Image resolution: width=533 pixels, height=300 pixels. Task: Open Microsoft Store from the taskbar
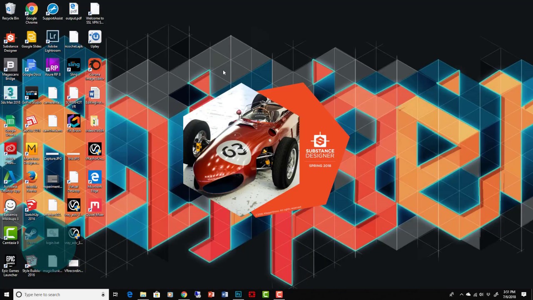coord(157,295)
